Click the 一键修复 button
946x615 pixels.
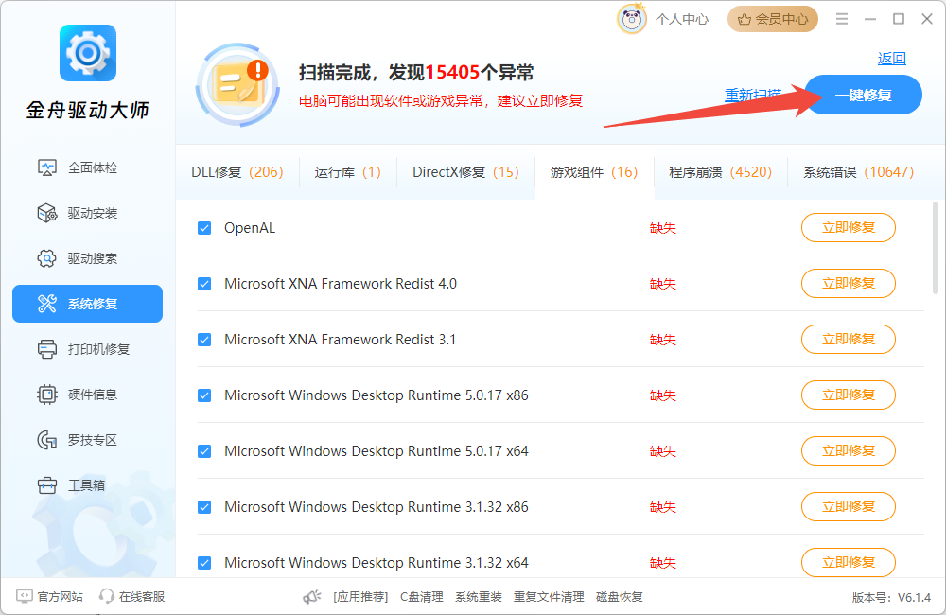pos(863,95)
